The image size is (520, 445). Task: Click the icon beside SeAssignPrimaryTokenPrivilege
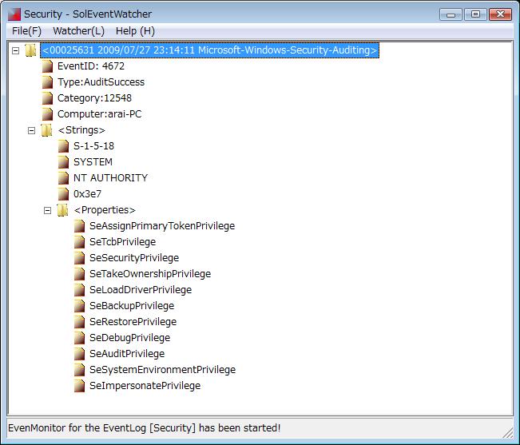79,226
